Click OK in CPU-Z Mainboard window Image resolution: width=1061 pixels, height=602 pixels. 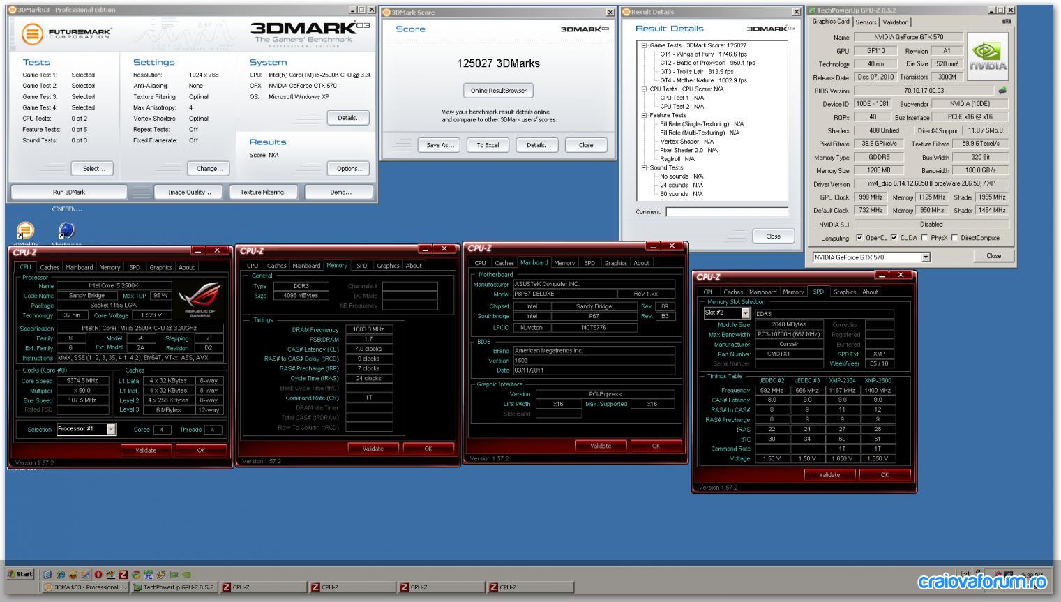[656, 446]
